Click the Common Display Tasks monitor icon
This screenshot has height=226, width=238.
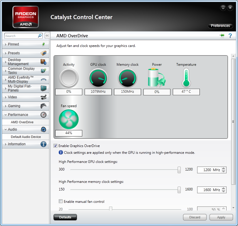pos(43,71)
